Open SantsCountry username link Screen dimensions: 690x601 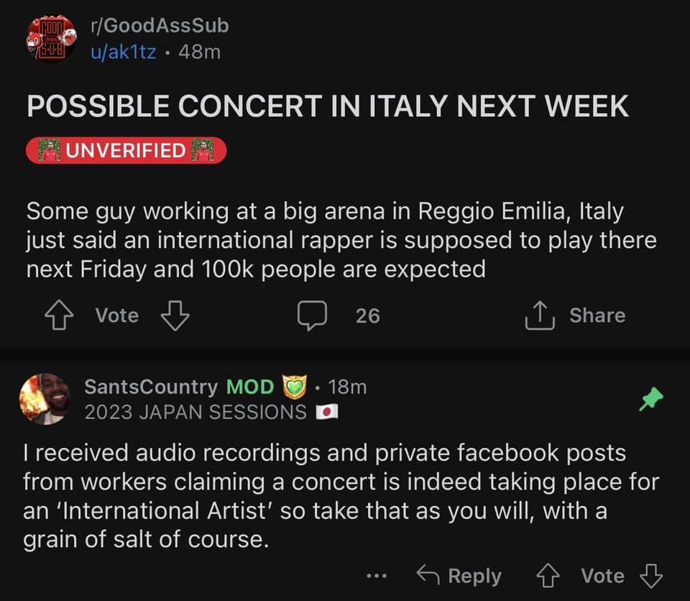(x=151, y=387)
